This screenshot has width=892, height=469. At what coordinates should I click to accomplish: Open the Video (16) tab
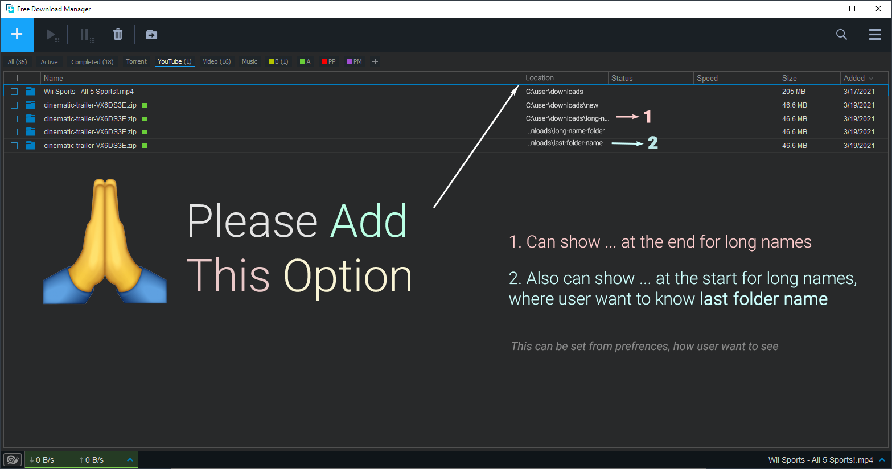point(217,61)
